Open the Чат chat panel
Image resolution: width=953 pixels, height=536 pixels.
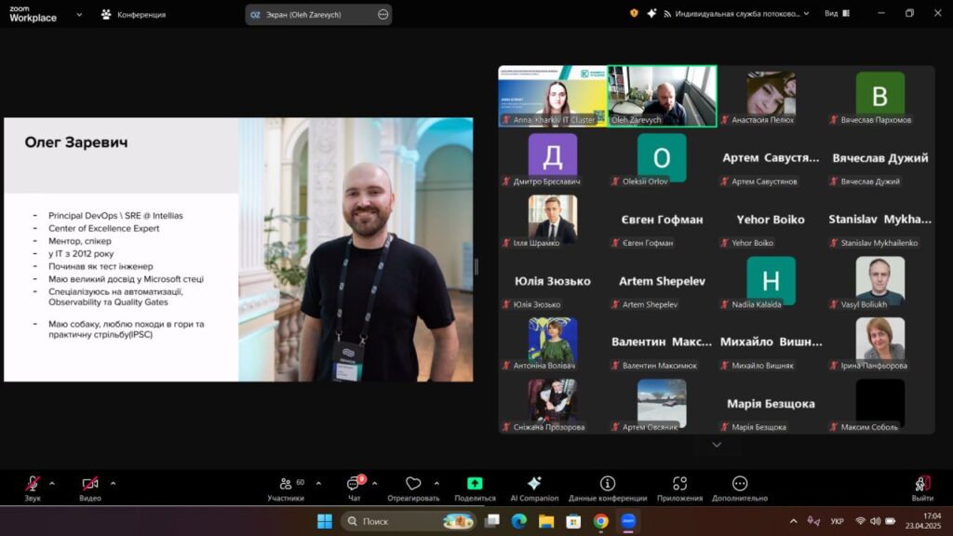click(354, 484)
